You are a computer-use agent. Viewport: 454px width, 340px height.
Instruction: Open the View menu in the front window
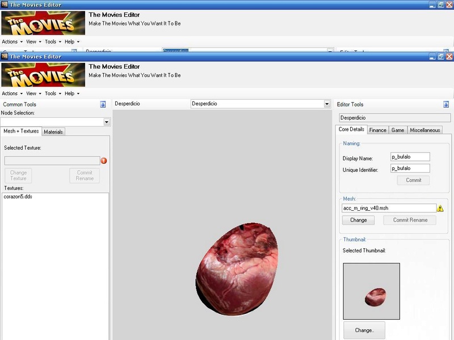(33, 93)
